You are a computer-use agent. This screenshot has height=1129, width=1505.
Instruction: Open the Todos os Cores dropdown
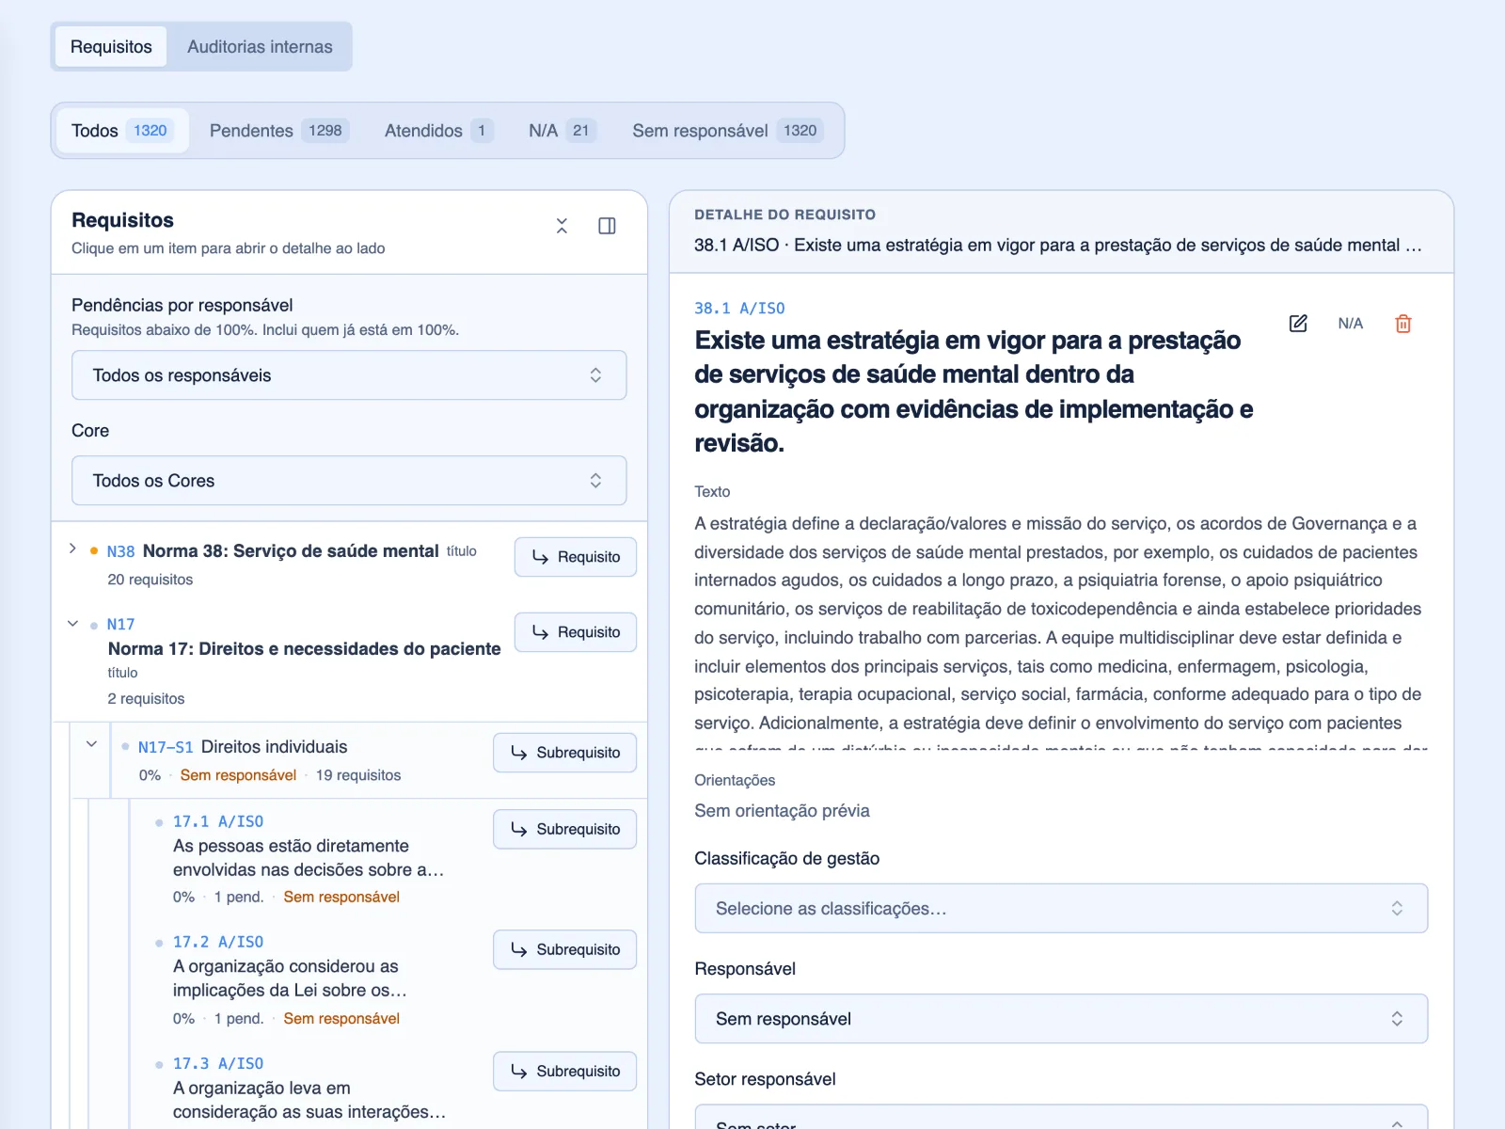[349, 481]
